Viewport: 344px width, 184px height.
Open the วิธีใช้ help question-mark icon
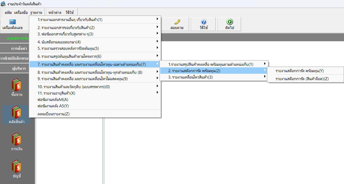point(203,22)
